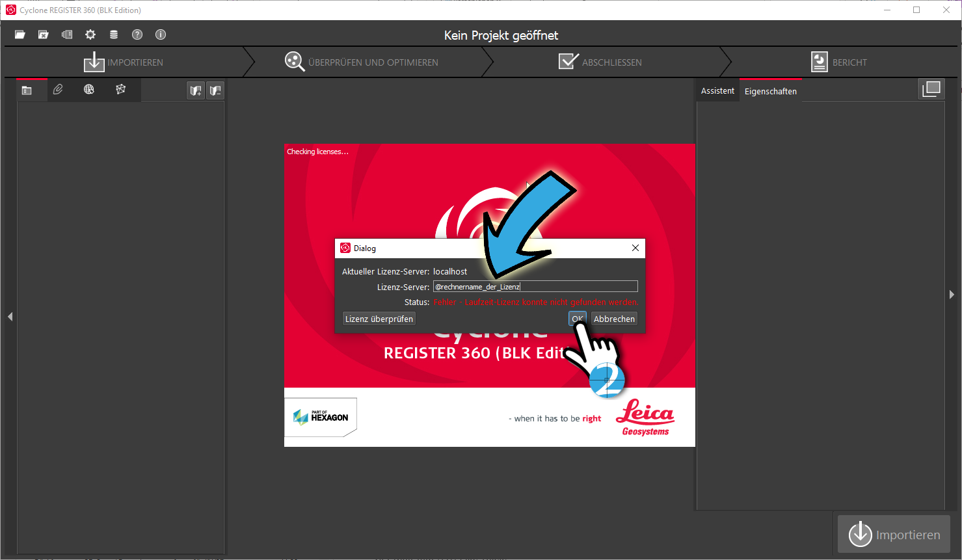Click Abbrechen in the license dialog
Image resolution: width=962 pixels, height=560 pixels.
(614, 319)
